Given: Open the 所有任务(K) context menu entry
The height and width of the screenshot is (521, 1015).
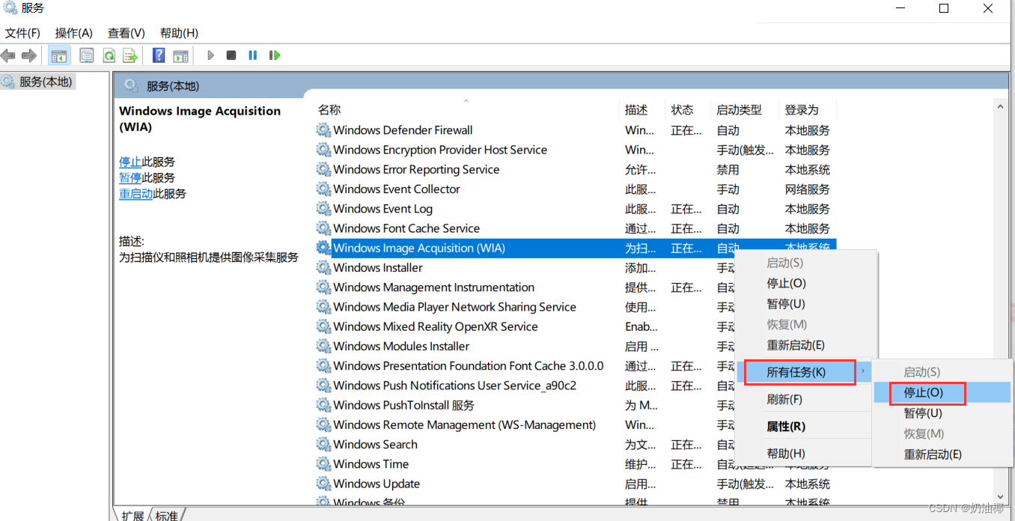Looking at the screenshot, I should coord(804,372).
